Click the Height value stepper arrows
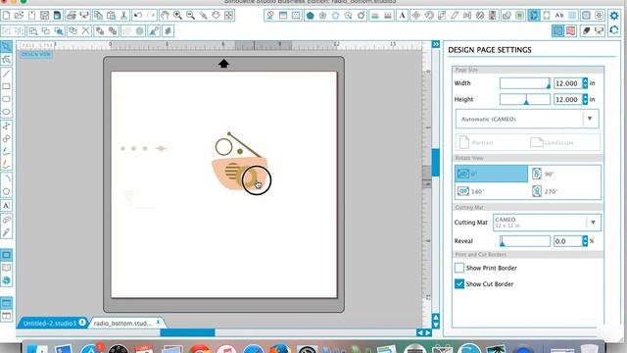 click(x=585, y=99)
